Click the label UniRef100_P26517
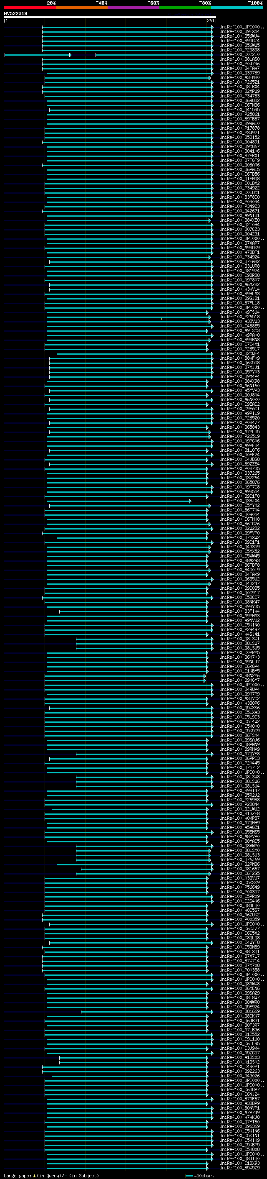Image resolution: width=267 pixels, height=1179 pixels. click(x=239, y=349)
